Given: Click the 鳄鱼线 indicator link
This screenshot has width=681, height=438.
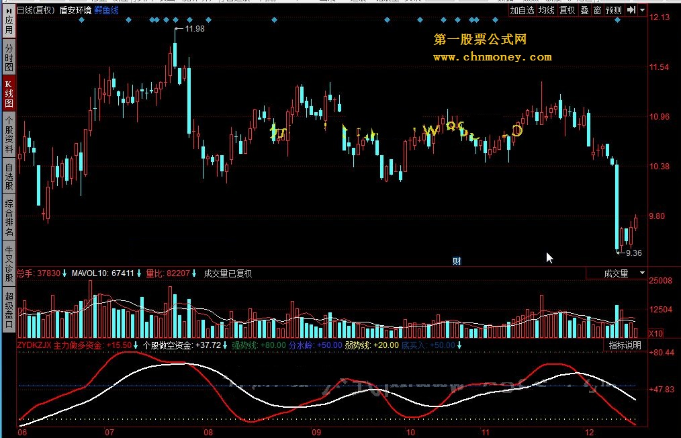Looking at the screenshot, I should (106, 10).
